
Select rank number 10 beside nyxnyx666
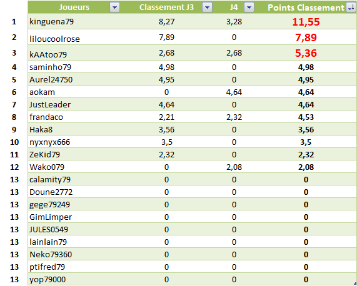(14, 142)
